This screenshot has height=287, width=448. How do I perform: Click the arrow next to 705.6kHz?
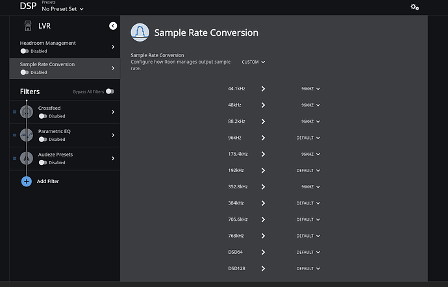263,219
